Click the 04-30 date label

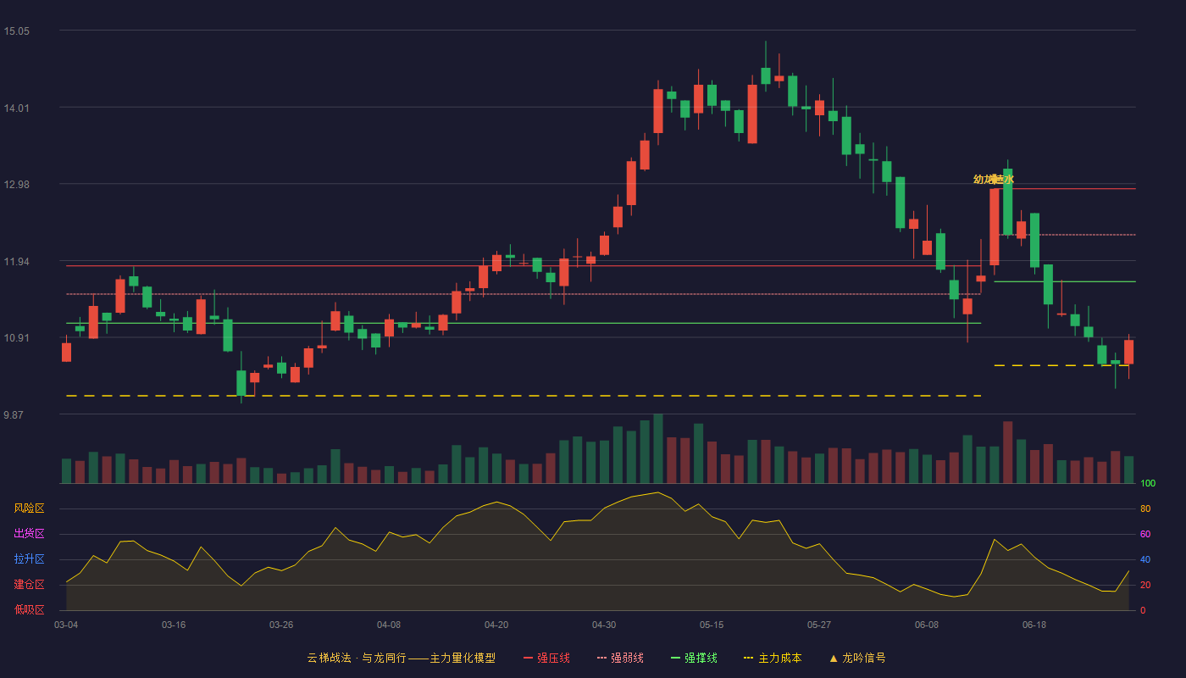pos(604,625)
